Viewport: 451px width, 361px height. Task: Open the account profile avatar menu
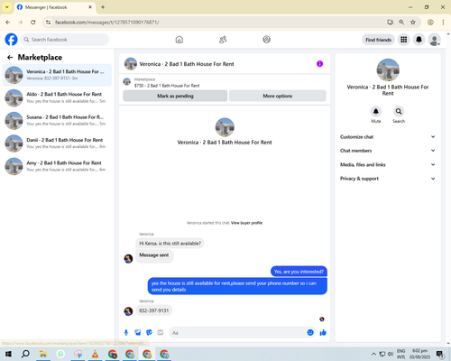point(435,40)
